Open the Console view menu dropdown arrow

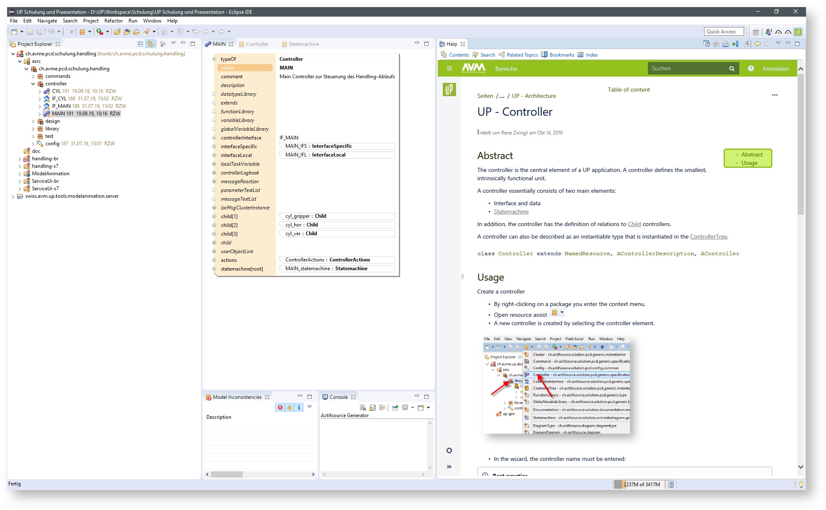pos(428,408)
